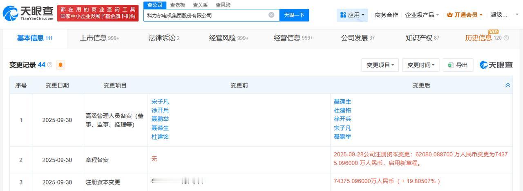Expand the 企业级产品 dropdown
The image size is (523, 191).
point(422,15)
